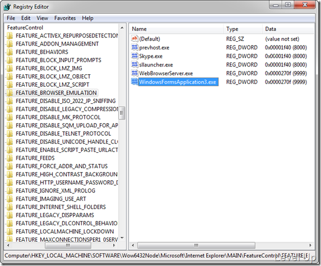Screen dimensions: 321x266
Task: Click the values pane scroll left arrow
Action: tap(133, 245)
